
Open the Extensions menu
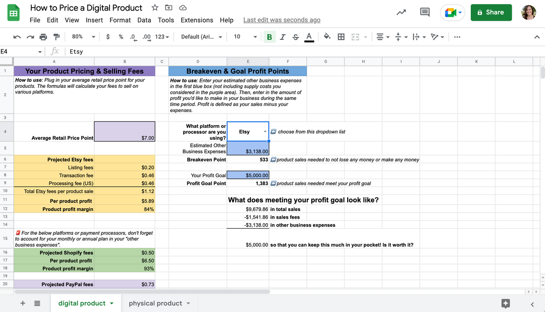click(197, 20)
